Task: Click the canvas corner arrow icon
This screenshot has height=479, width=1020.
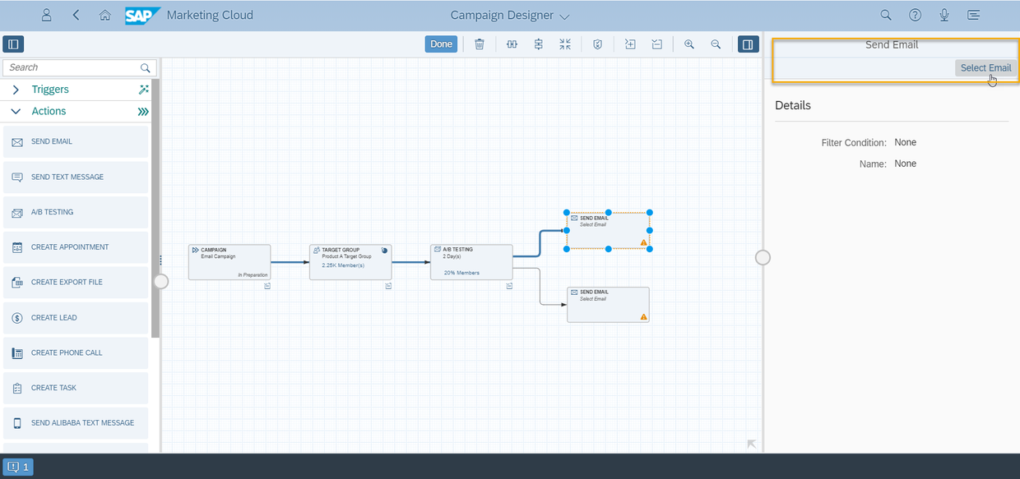Action: [751, 444]
